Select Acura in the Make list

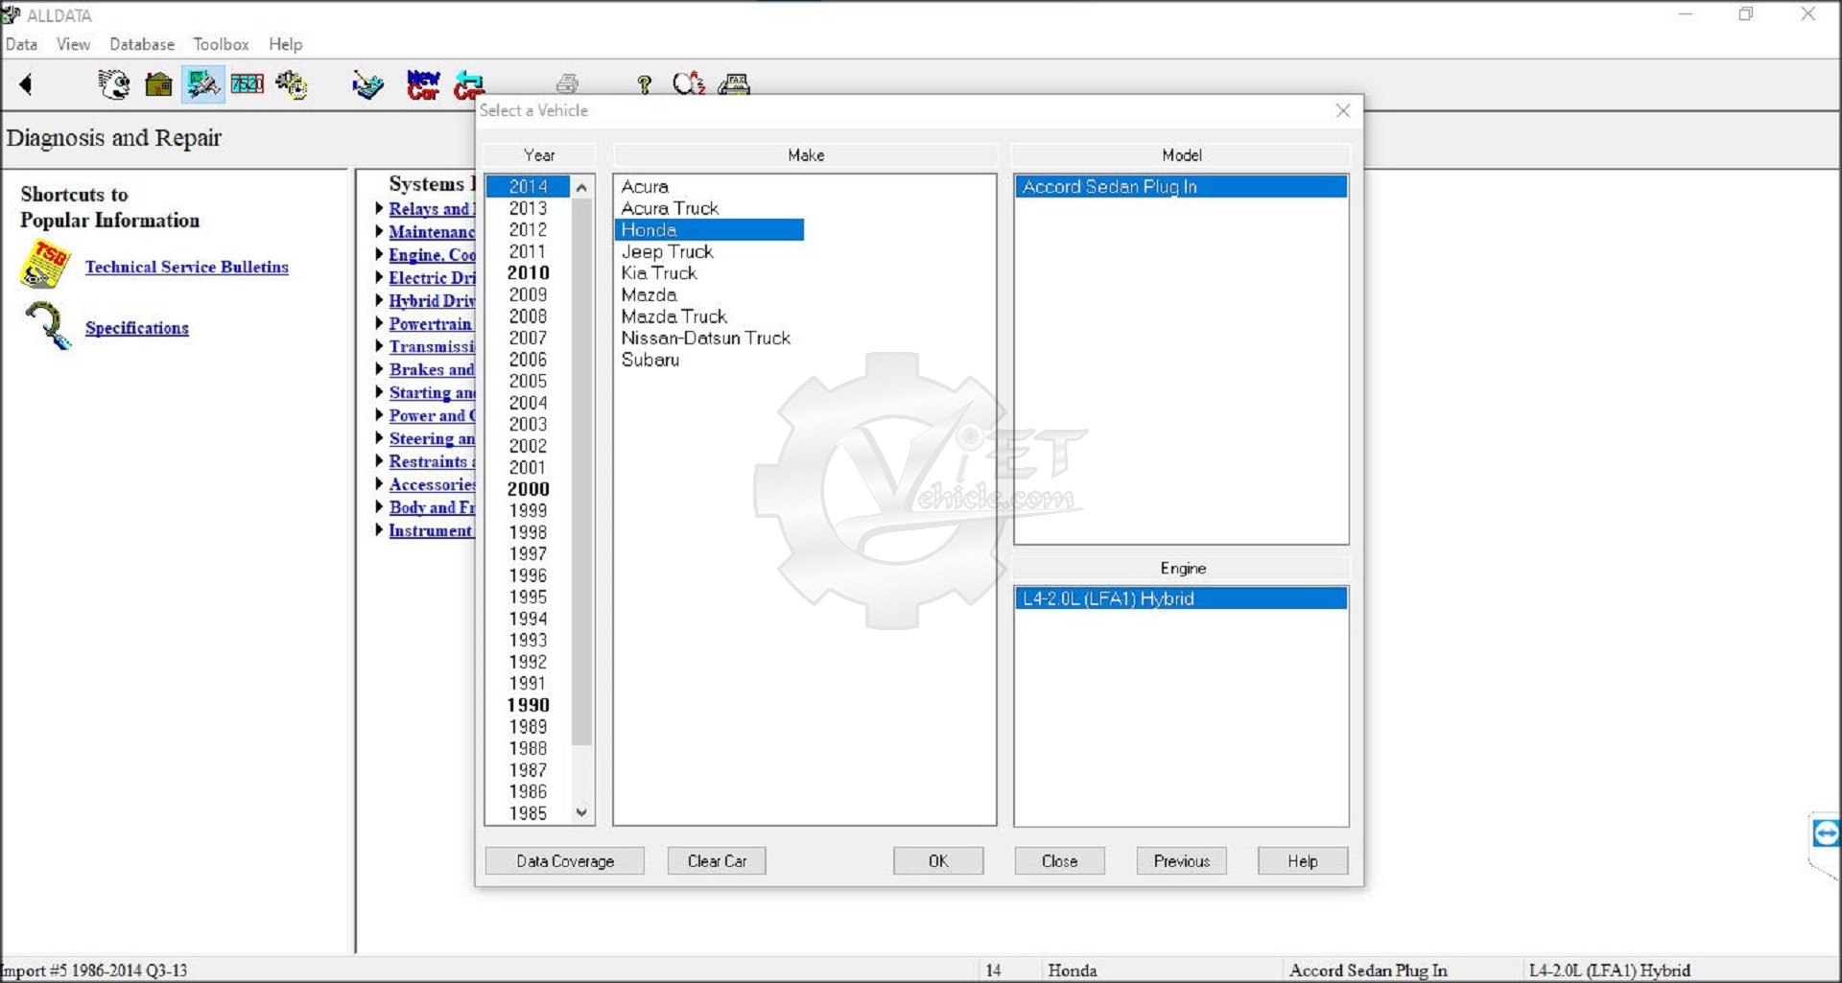[645, 187]
